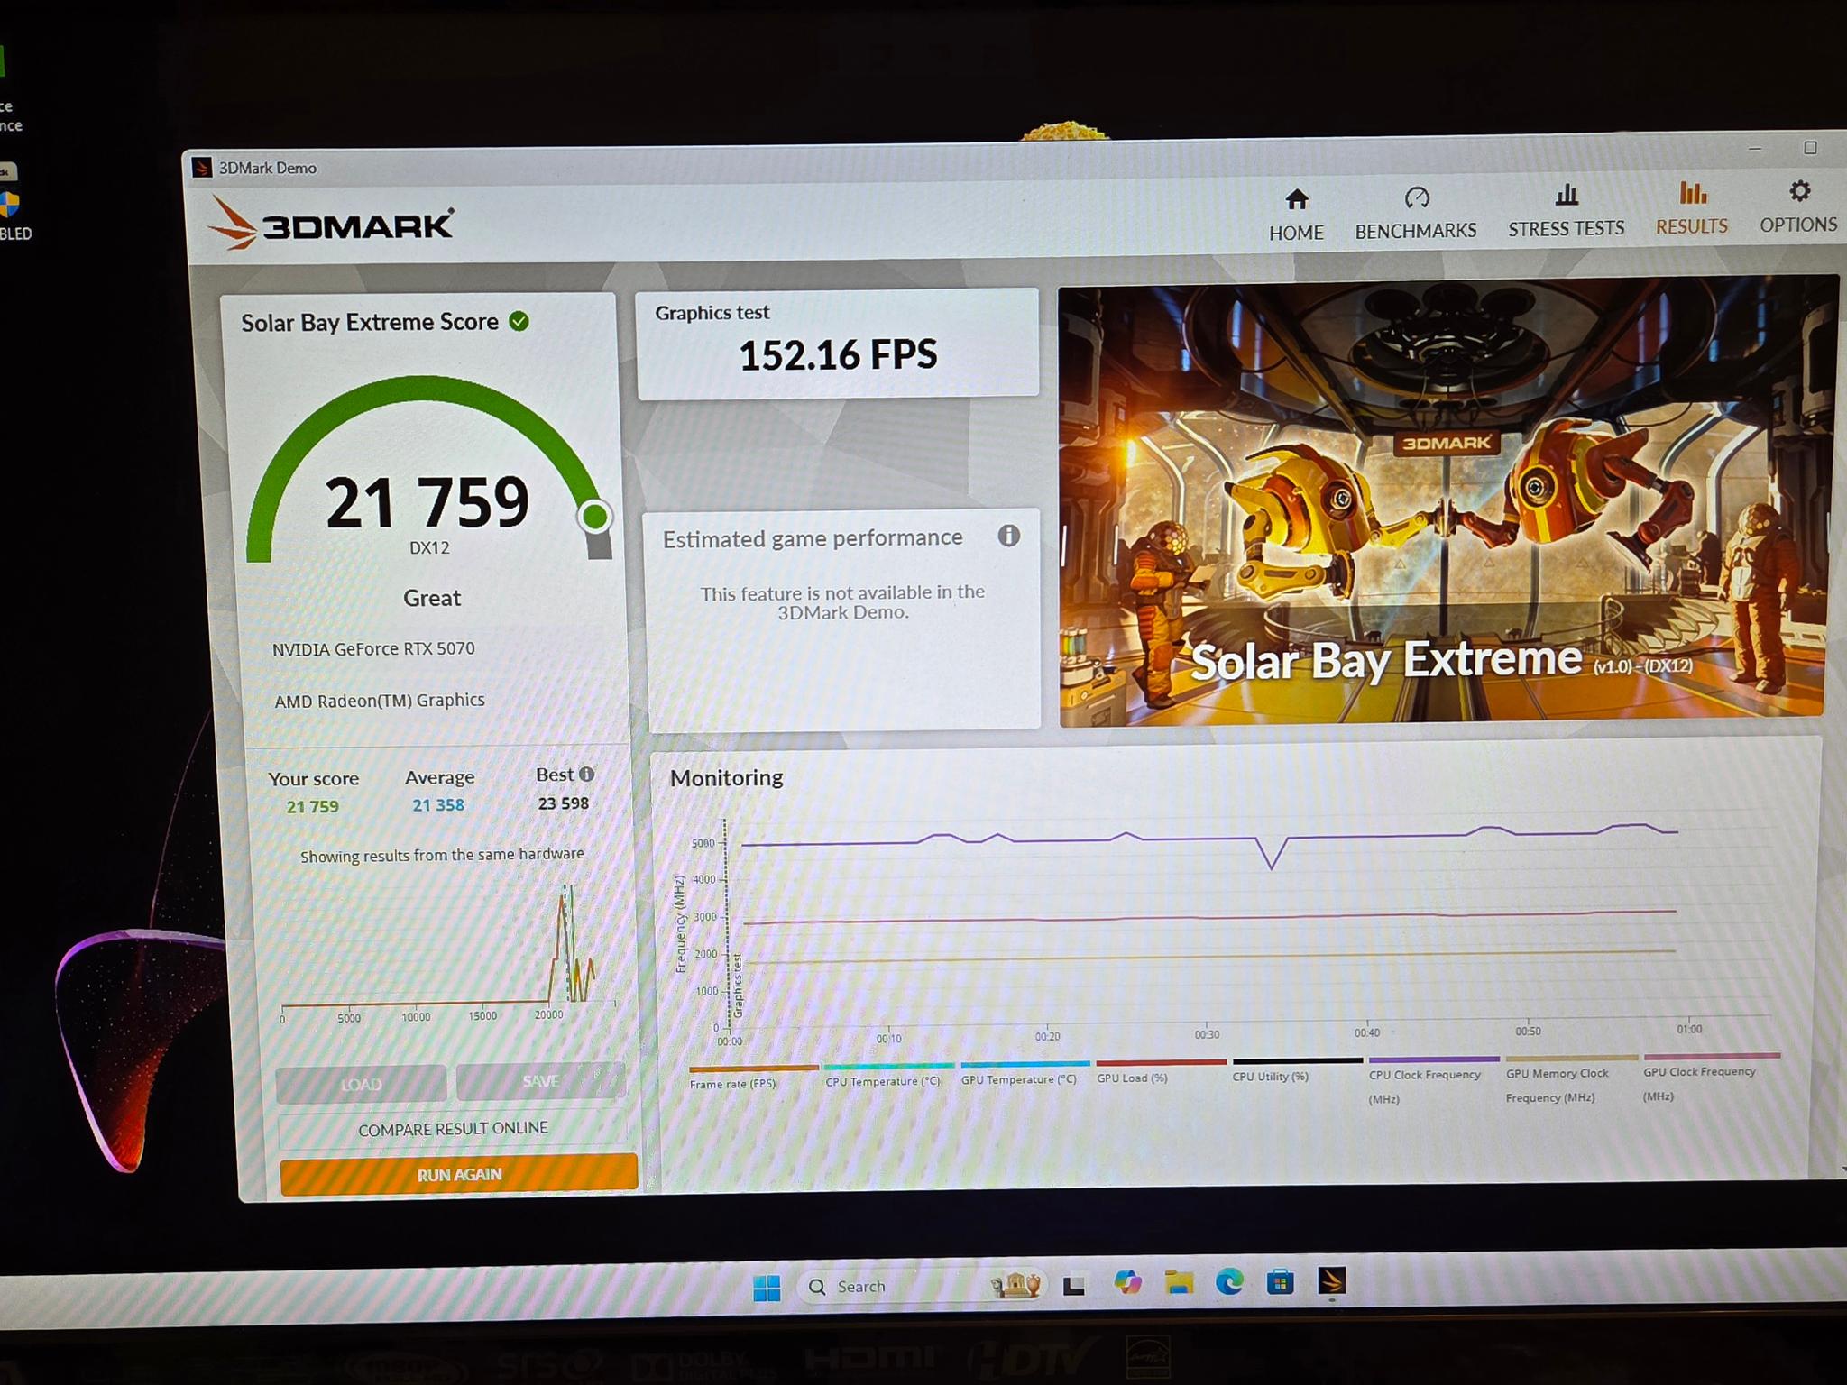
Task: Open Task View from taskbar
Action: [x=1073, y=1285]
